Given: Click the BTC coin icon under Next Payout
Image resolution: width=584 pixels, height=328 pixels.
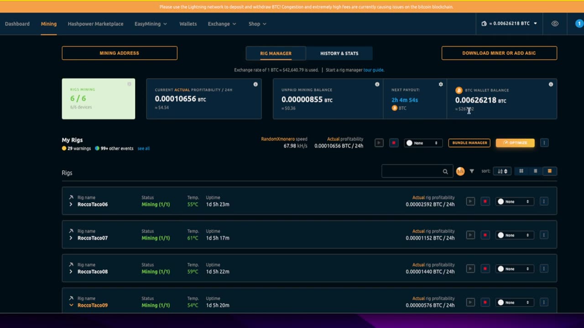Looking at the screenshot, I should (x=395, y=108).
